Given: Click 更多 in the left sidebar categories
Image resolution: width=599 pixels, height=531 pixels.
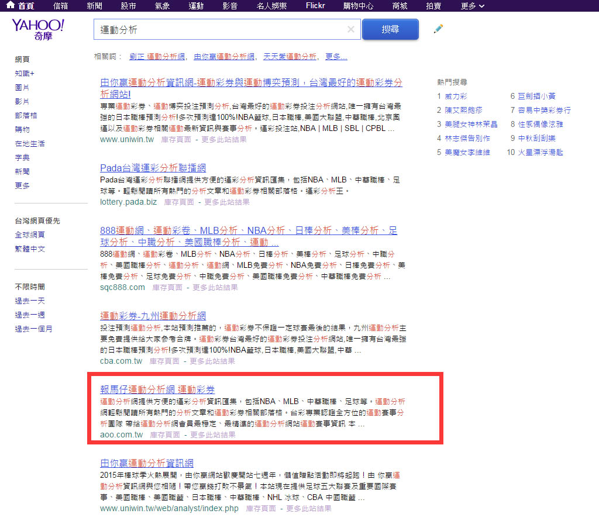Looking at the screenshot, I should point(22,185).
